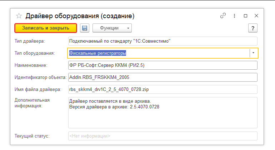Click the window title Драйвер оборудования (создание)

[x=80, y=16]
